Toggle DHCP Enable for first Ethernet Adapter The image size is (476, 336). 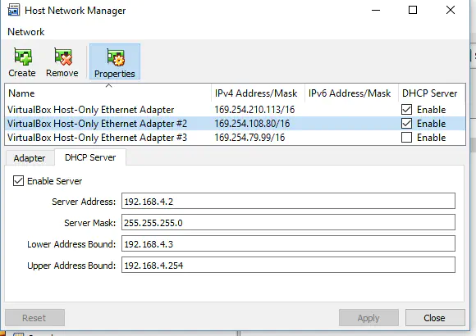(x=406, y=110)
